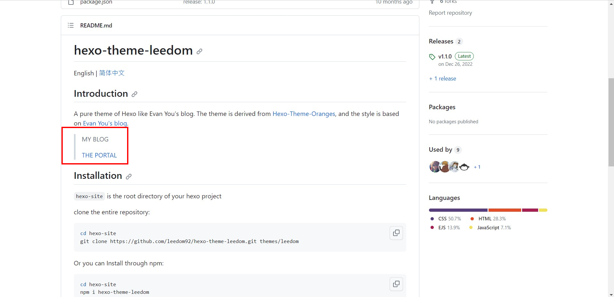Open the Hexo-Theme-Oranges link
614x297 pixels.
click(304, 114)
